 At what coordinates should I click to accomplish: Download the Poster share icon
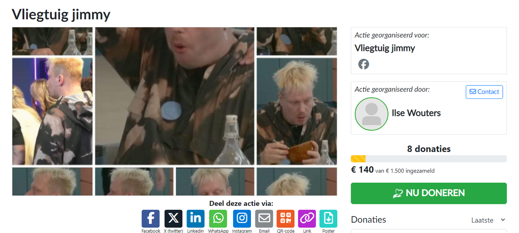click(328, 218)
